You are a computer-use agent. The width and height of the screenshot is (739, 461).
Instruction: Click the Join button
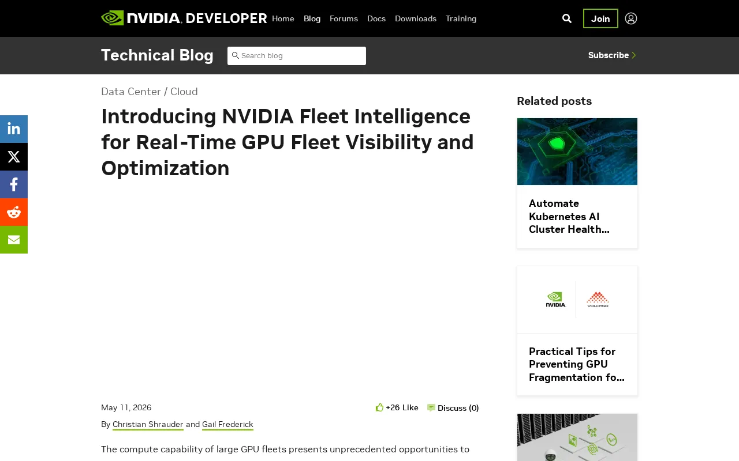point(600,18)
